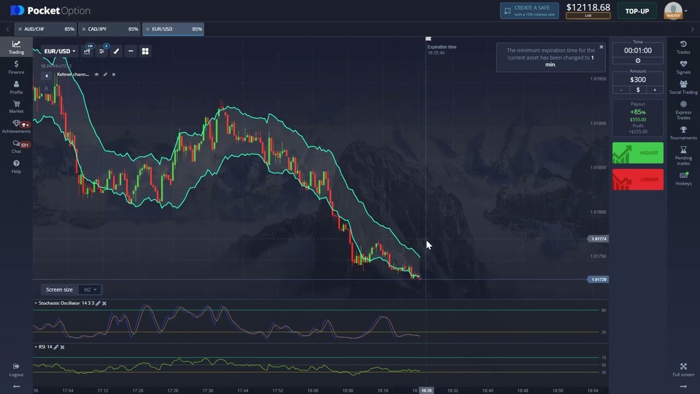The image size is (700, 394).
Task: Open the Trading section in sidebar
Action: pyautogui.click(x=16, y=47)
